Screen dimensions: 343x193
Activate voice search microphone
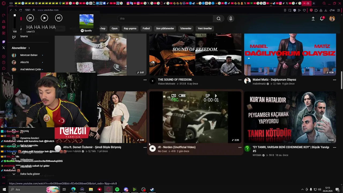(x=231, y=18)
